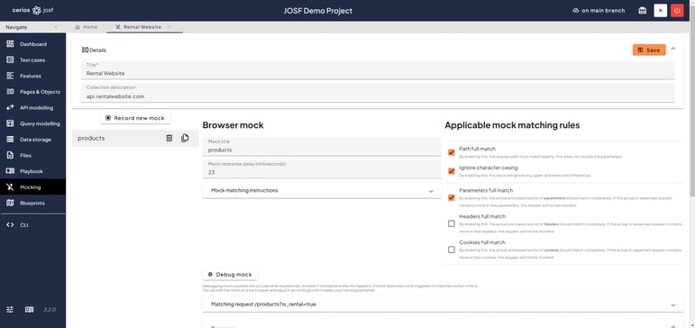The width and height of the screenshot is (695, 328).
Task: Close the Rental Website tab via its x
Action: pyautogui.click(x=169, y=27)
